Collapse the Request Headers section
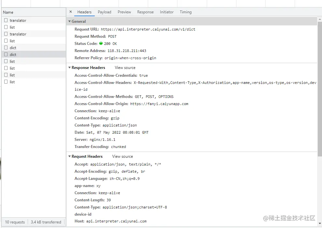This screenshot has width=322, height=228. click(x=69, y=156)
